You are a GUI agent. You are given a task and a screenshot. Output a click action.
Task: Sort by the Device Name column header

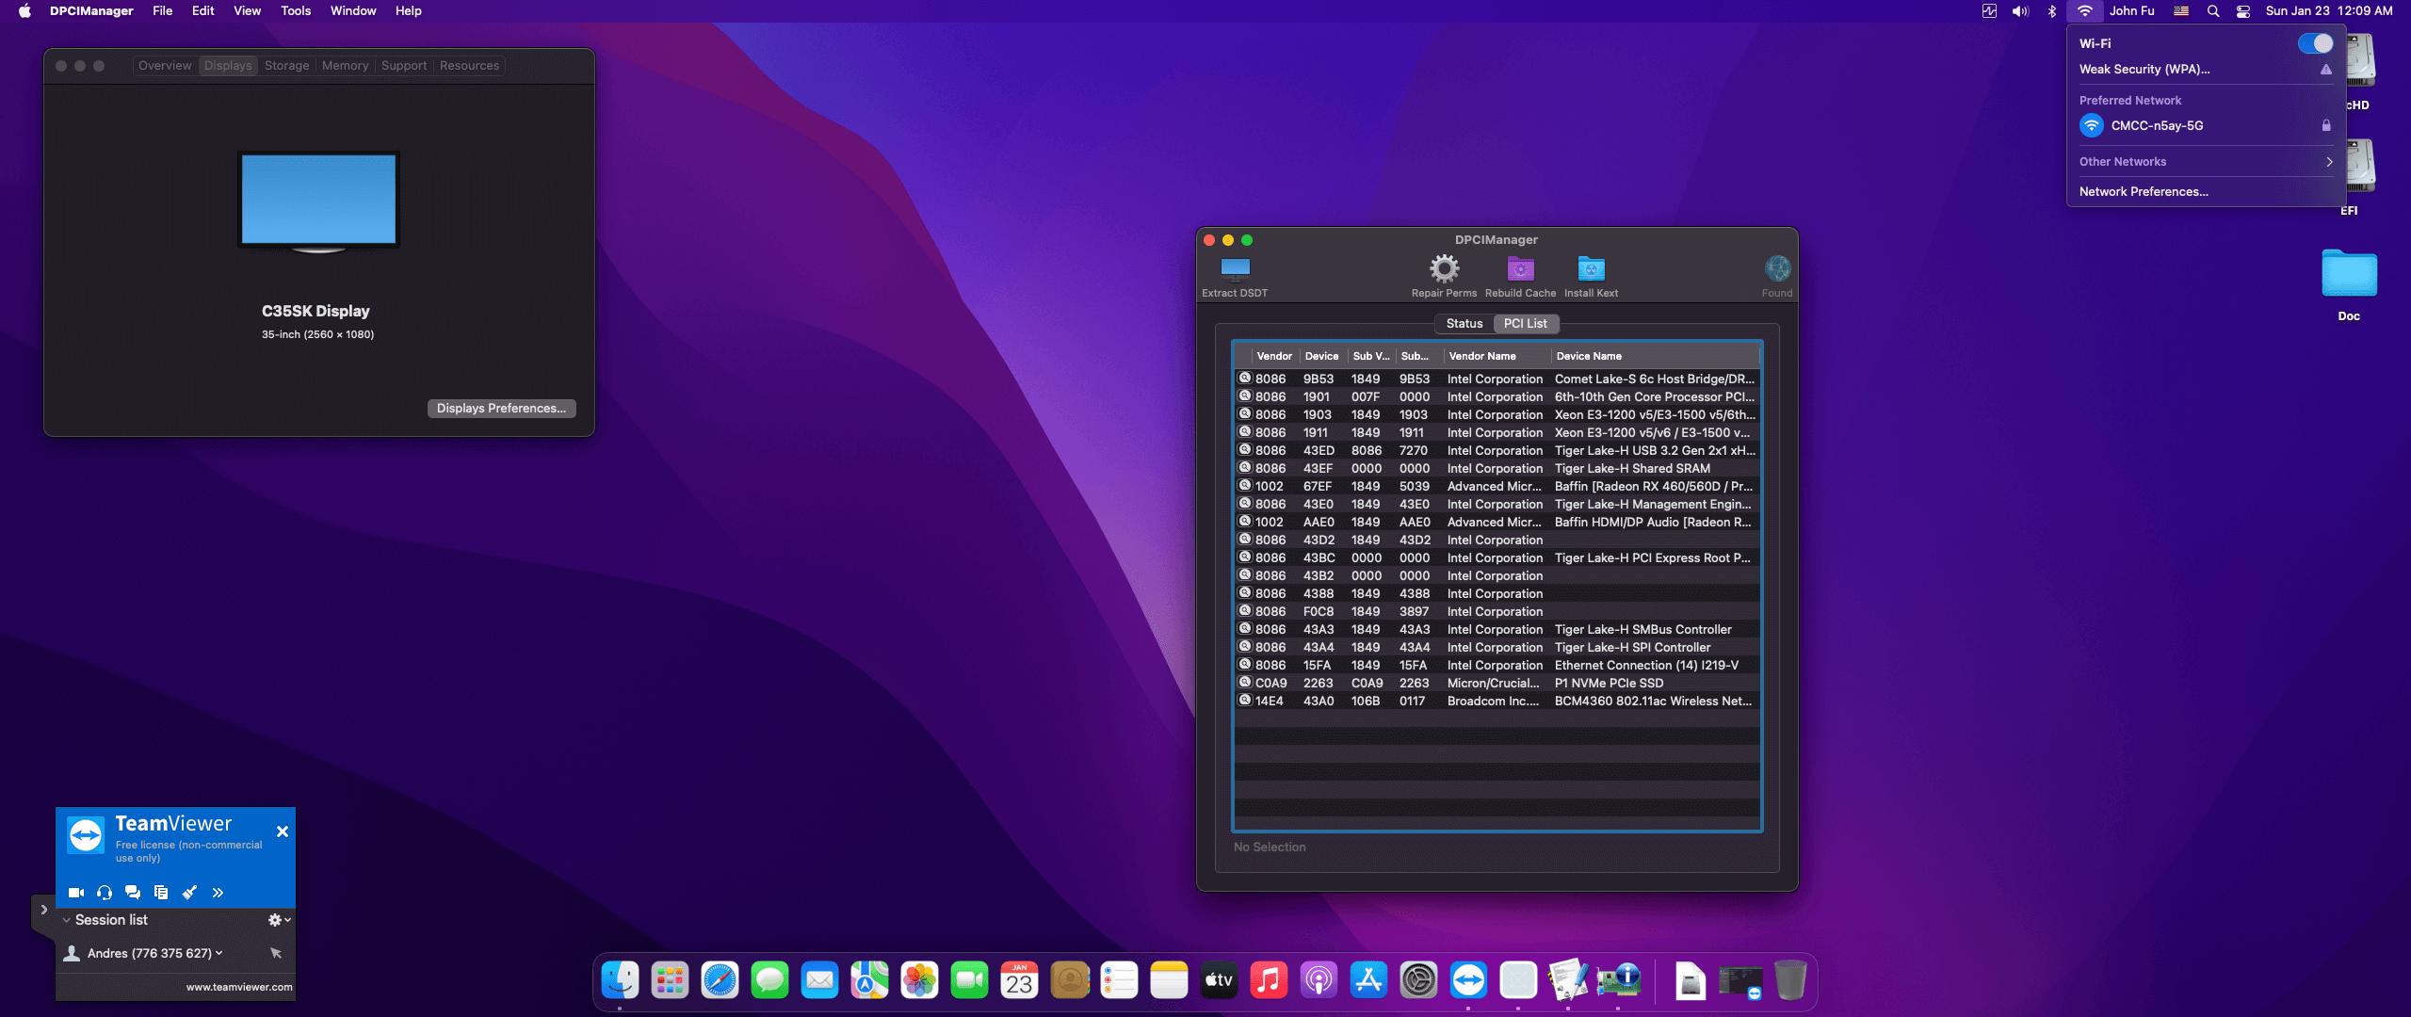pyautogui.click(x=1656, y=356)
